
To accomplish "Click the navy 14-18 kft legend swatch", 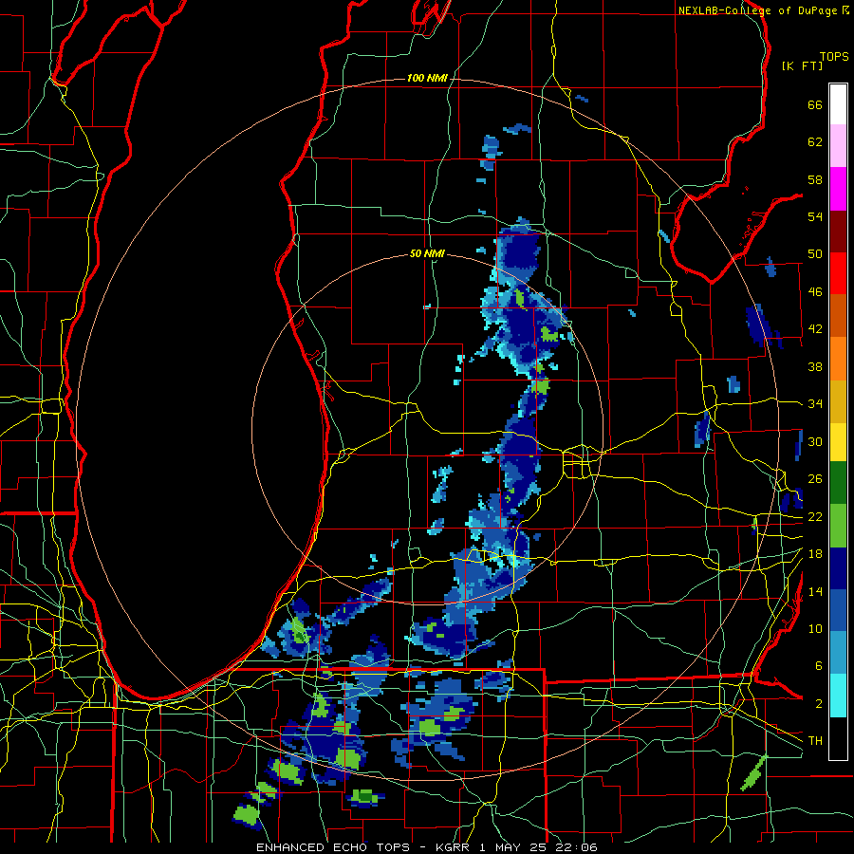I will coord(838,568).
